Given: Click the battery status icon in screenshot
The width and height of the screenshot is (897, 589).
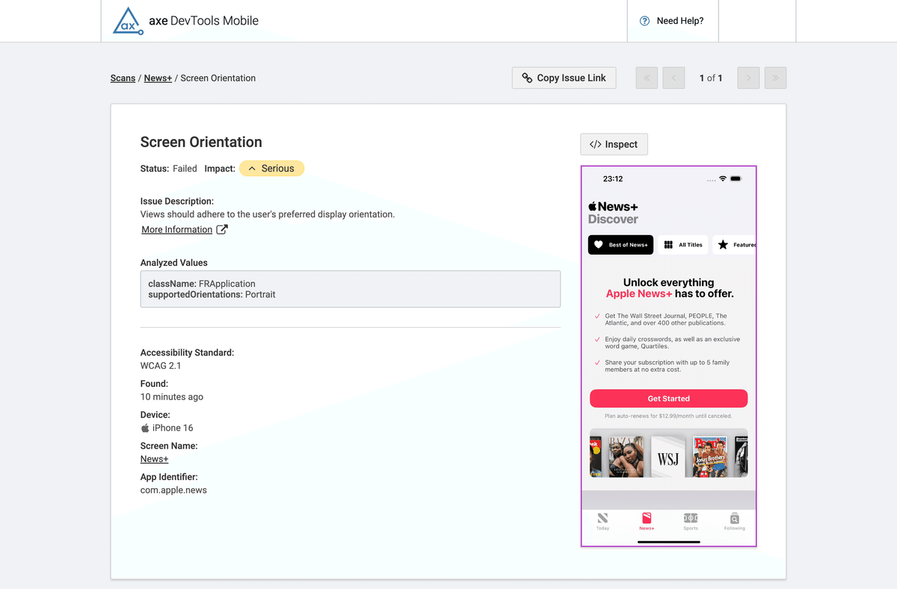Looking at the screenshot, I should [x=736, y=179].
